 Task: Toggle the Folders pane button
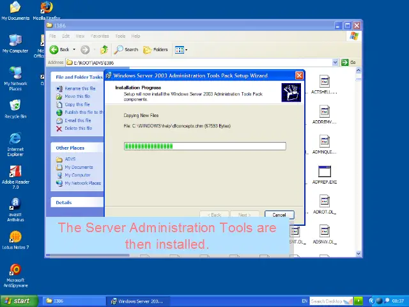[x=156, y=49]
